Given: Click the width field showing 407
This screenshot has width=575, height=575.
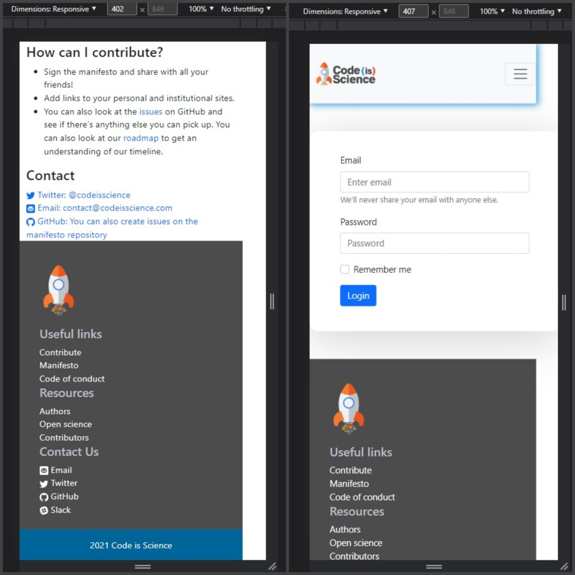Looking at the screenshot, I should [413, 11].
